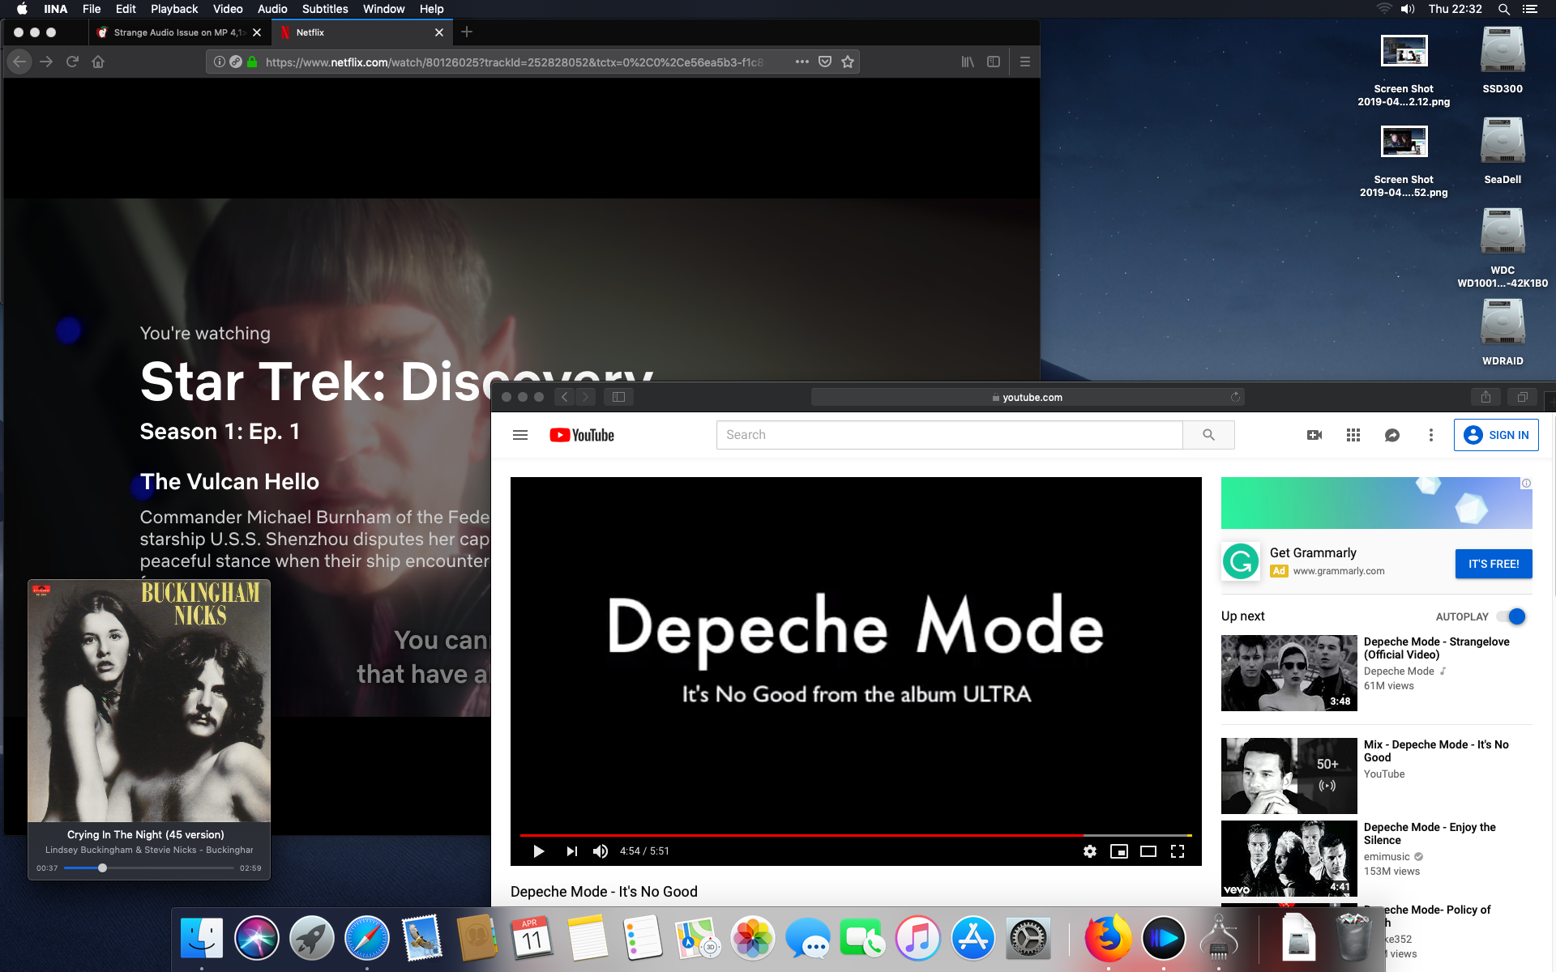The image size is (1556, 972).
Task: Close the Netflix tab in Firefox
Action: 439,32
